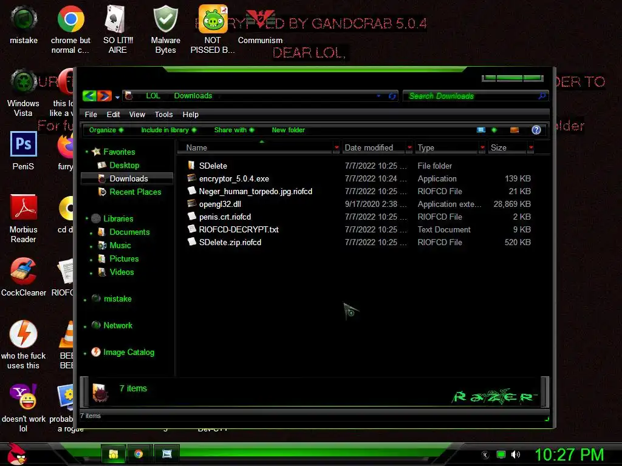Click the Communism desktop icon
622x466 pixels.
coord(260,19)
